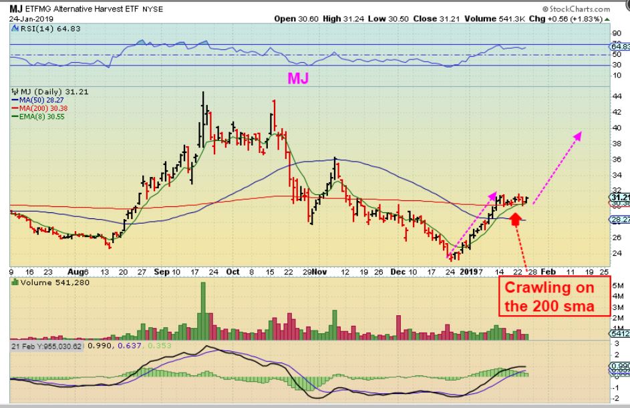Click the RSI(14) 64.83 legend label
Screen dimensions: 630x408
(50, 29)
